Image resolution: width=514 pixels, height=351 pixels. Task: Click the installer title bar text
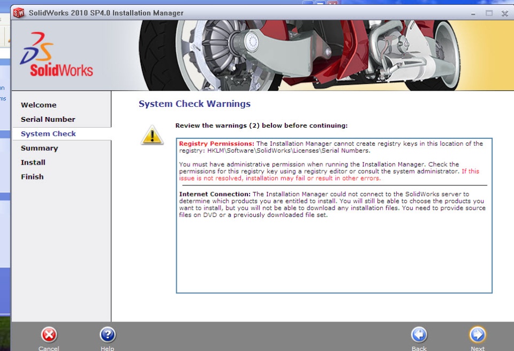coord(106,13)
